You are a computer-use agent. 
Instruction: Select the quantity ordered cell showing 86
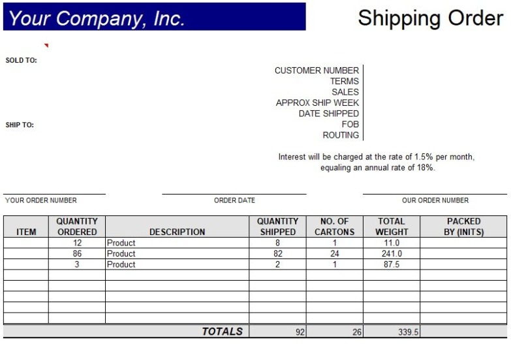[x=77, y=254]
